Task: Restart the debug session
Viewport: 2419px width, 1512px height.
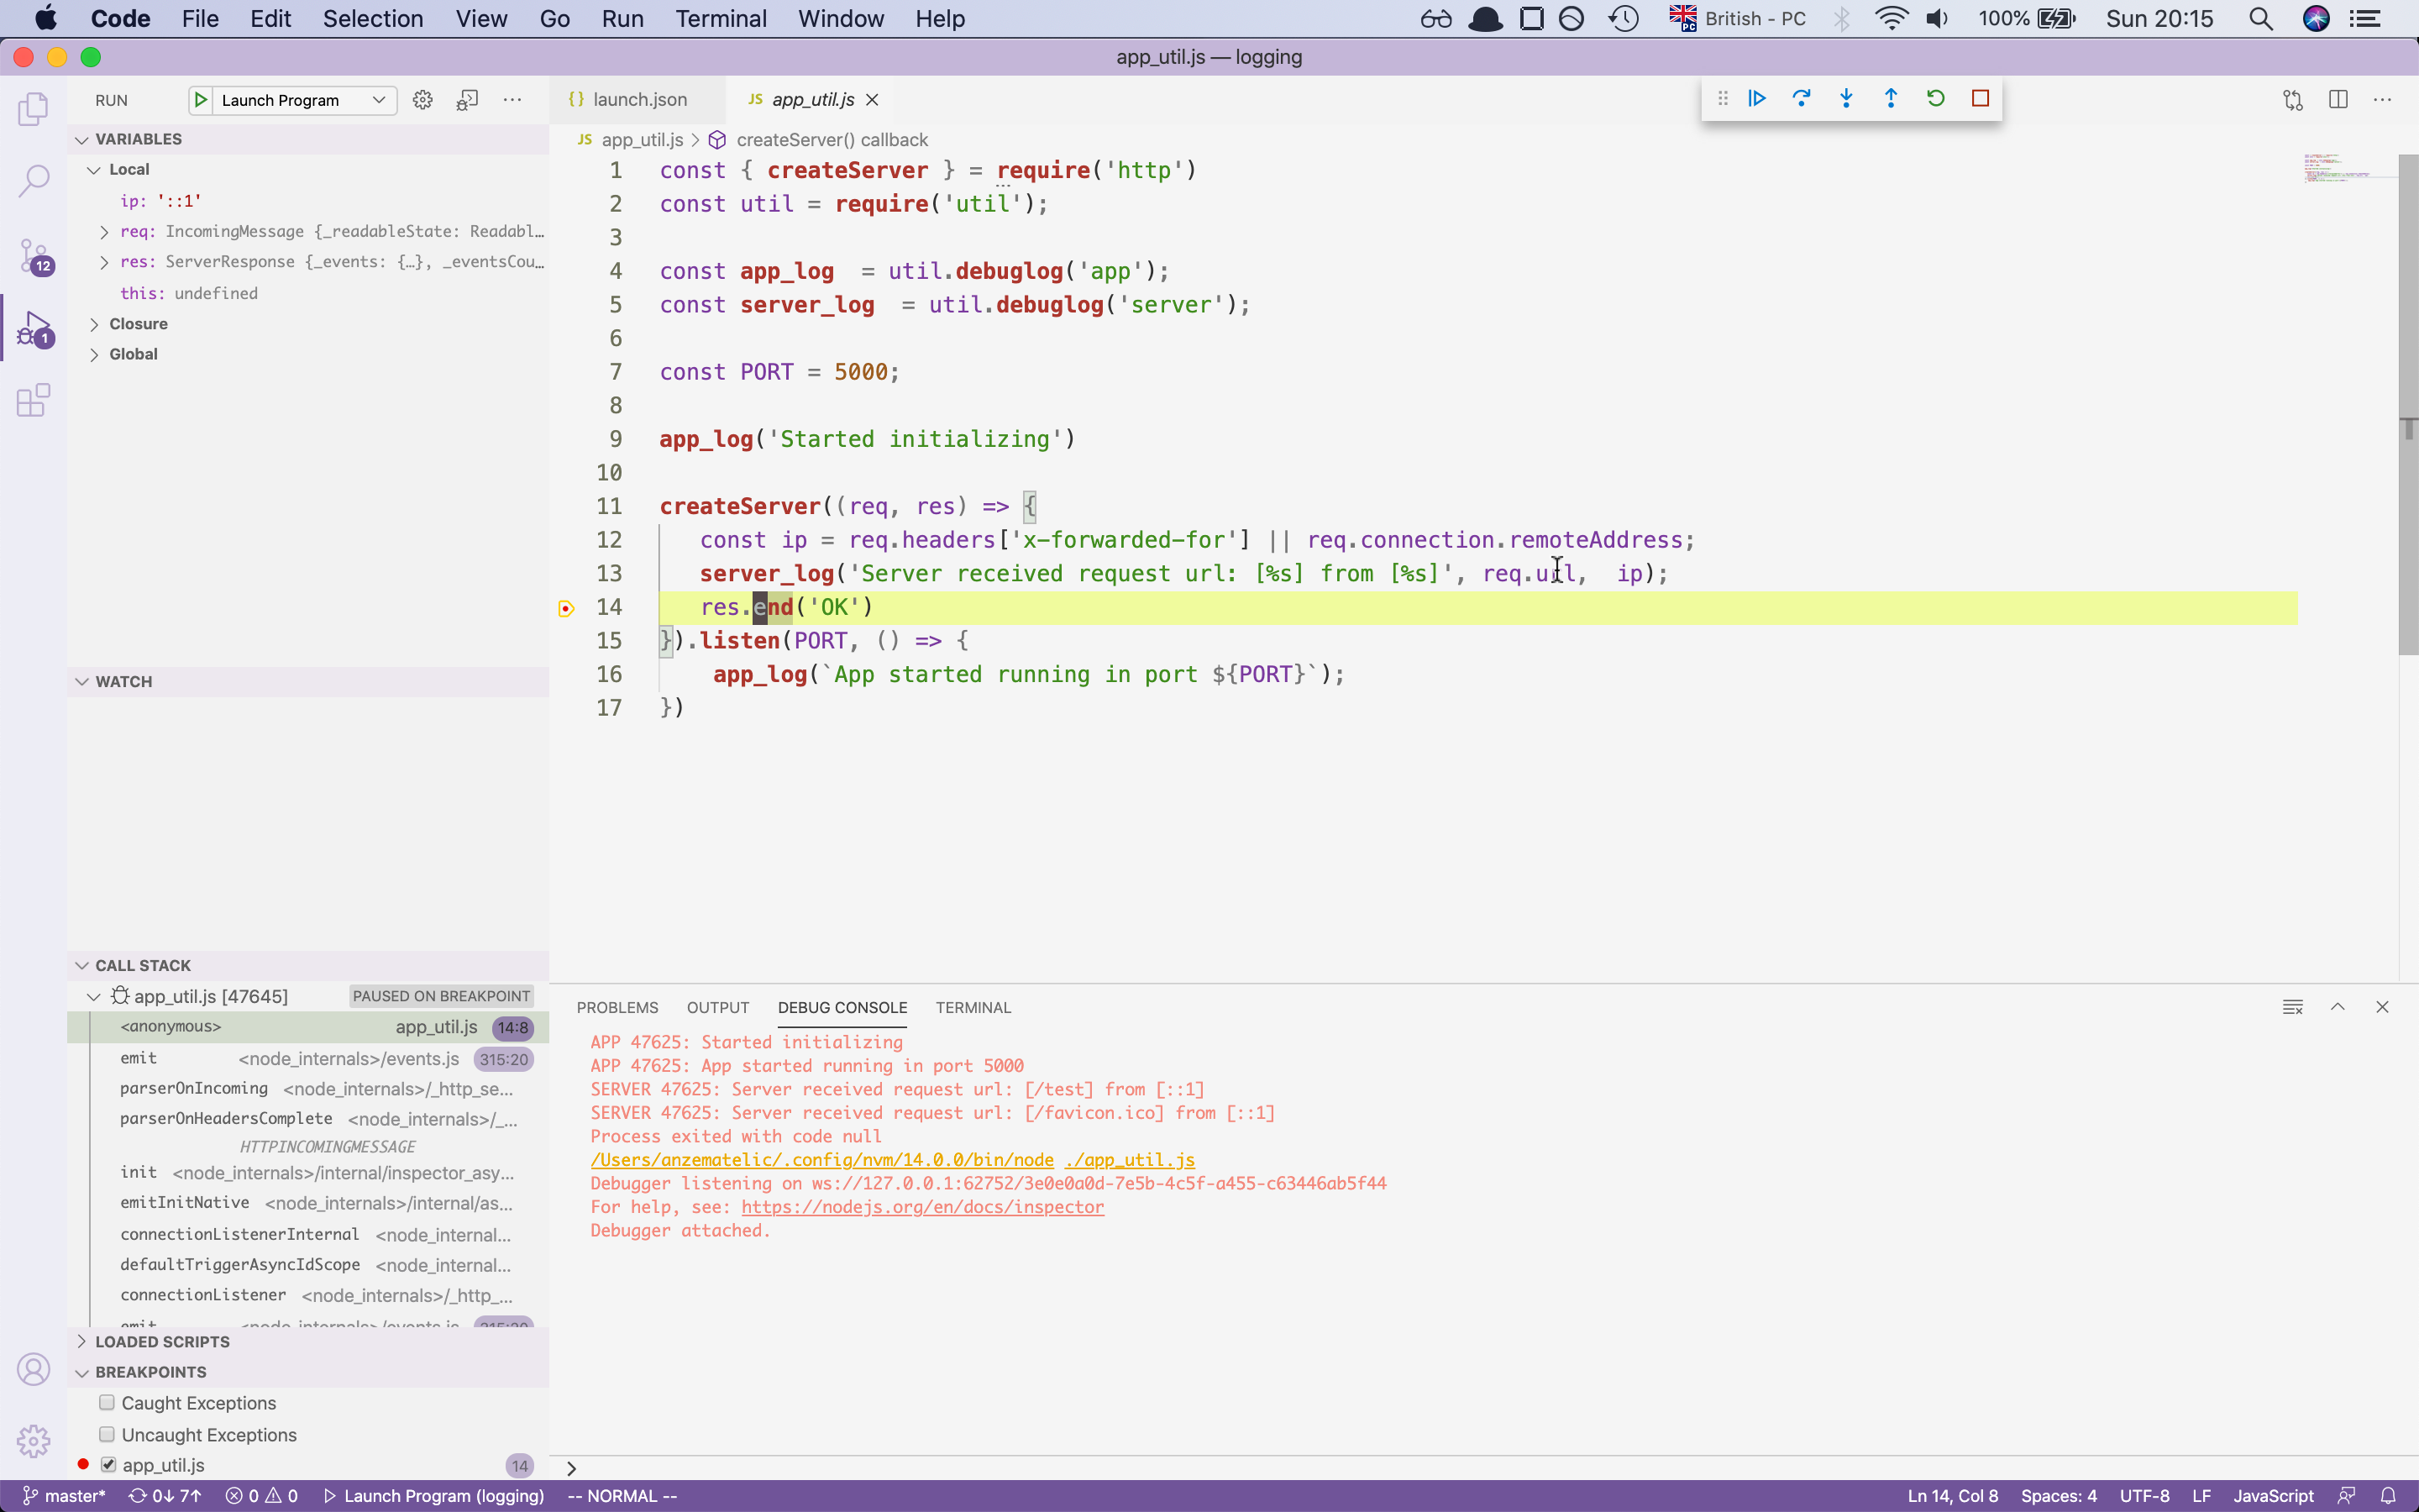Action: [x=1935, y=98]
